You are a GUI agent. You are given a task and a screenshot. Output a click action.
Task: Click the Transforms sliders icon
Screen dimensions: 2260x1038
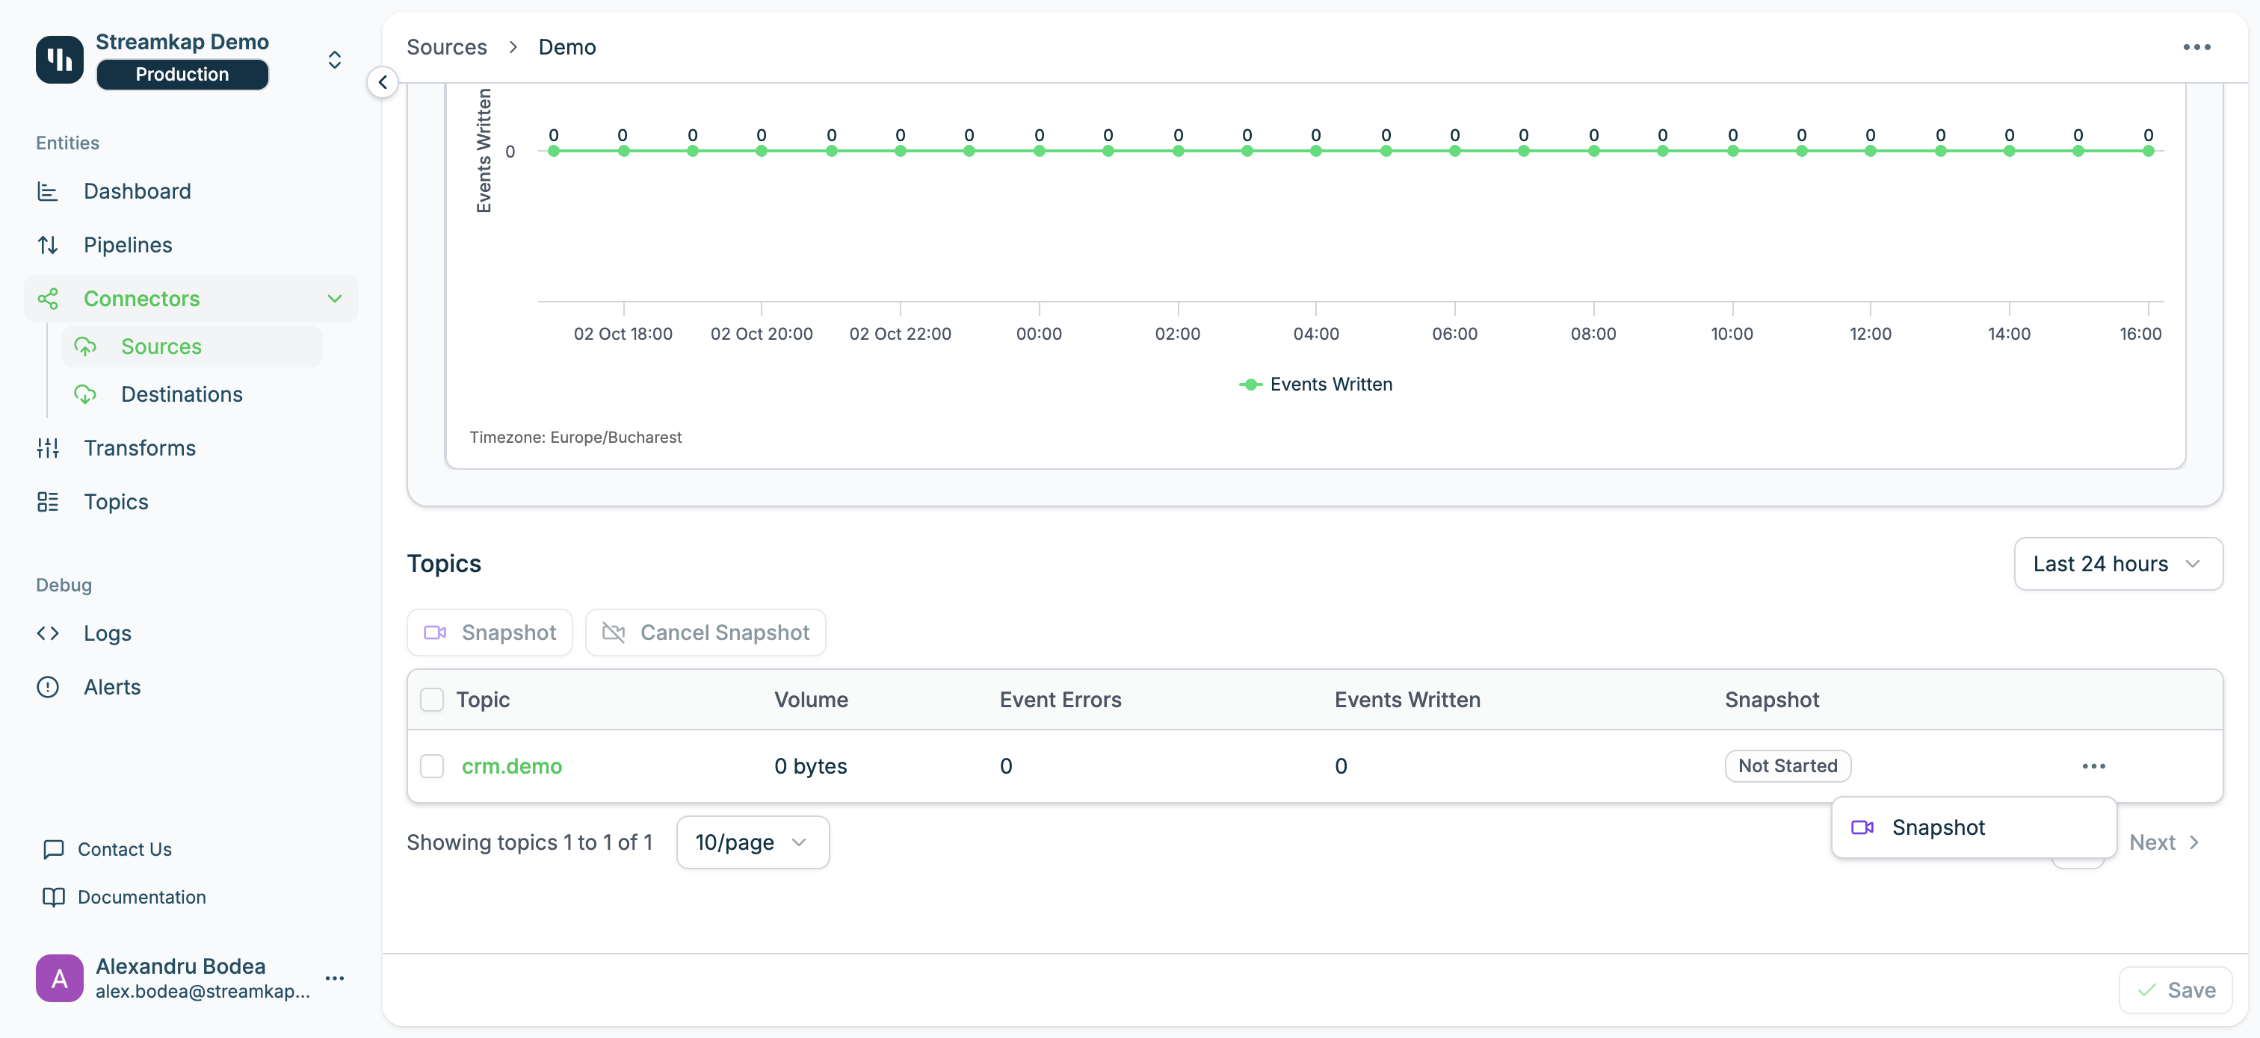pos(49,448)
